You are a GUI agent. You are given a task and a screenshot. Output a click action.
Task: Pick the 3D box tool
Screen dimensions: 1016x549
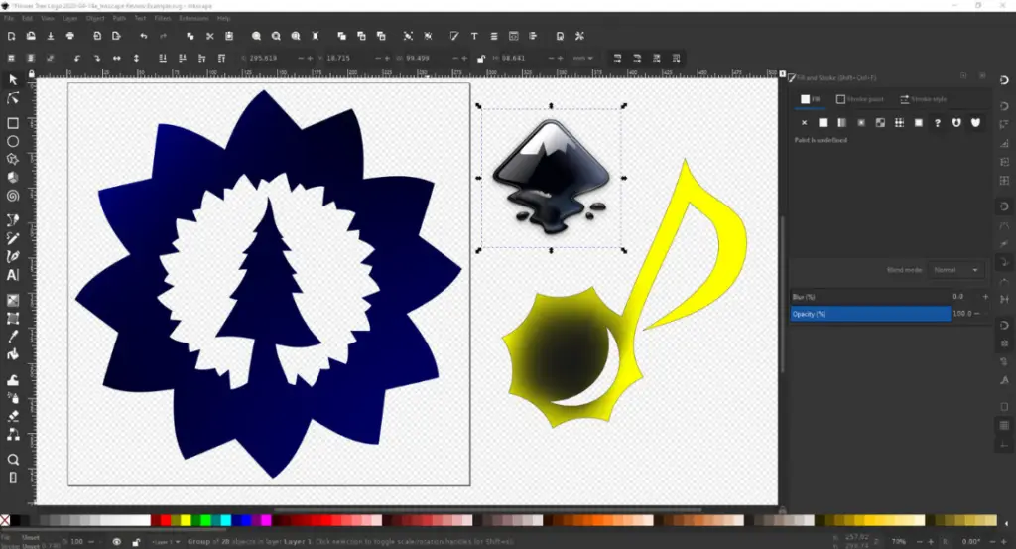click(12, 178)
